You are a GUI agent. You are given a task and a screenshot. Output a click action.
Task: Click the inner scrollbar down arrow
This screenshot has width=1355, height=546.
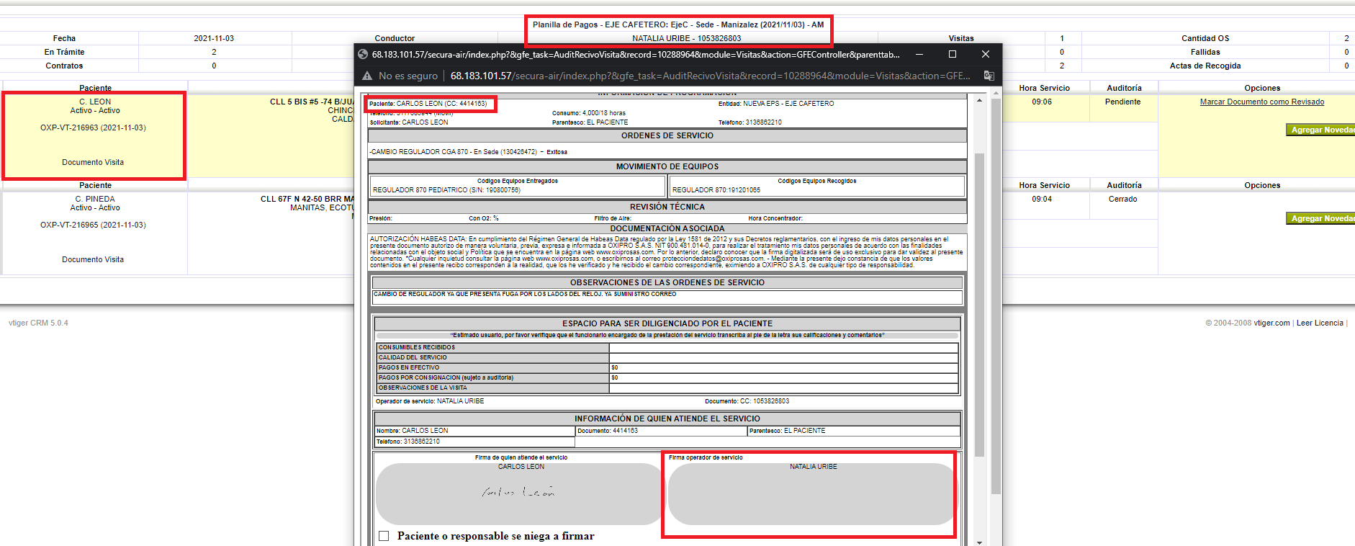click(x=979, y=542)
